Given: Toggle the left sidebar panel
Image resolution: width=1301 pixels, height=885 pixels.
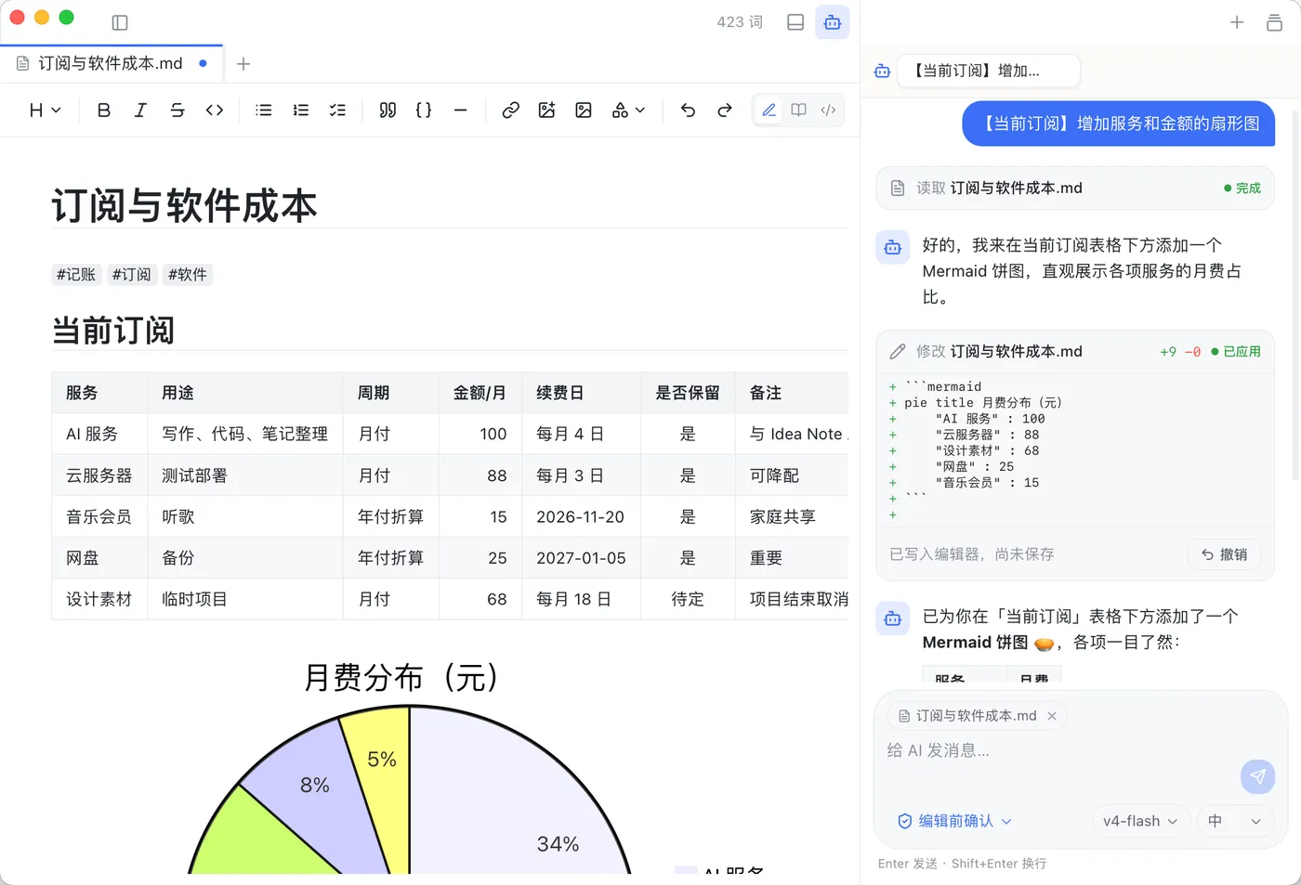Looking at the screenshot, I should coord(120,22).
